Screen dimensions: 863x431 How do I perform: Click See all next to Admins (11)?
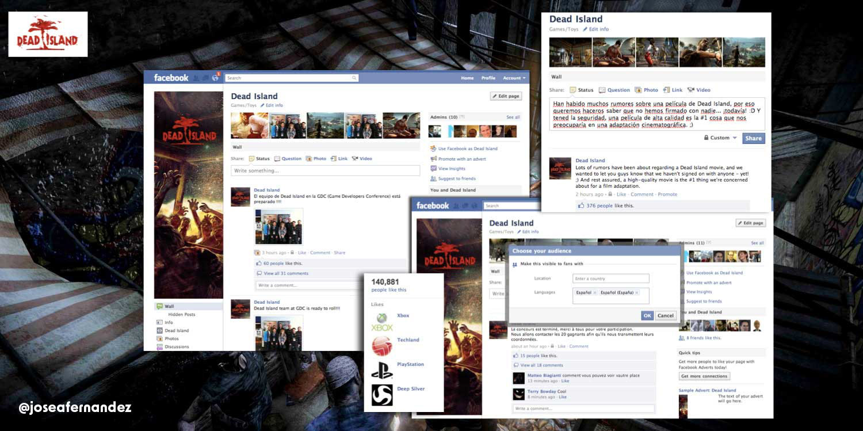tap(758, 243)
